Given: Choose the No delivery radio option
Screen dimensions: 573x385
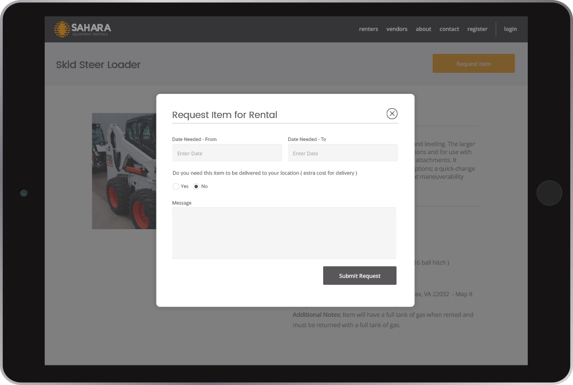Looking at the screenshot, I should pyautogui.click(x=197, y=187).
